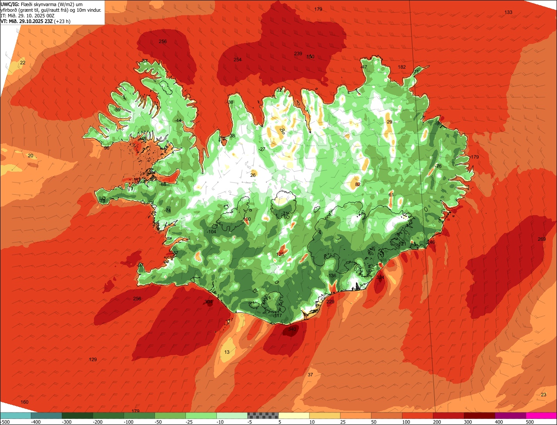Pick the light green swatch between -25 and -10
The width and height of the screenshot is (557, 425).
[x=201, y=415]
